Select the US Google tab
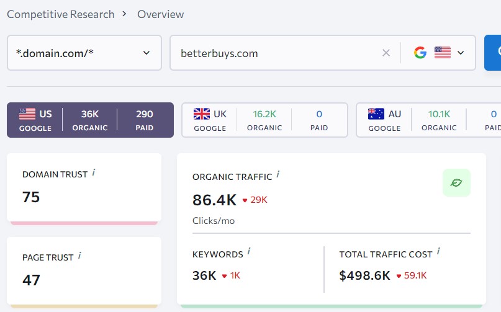Image resolution: width=501 pixels, height=312 pixels. [x=91, y=120]
